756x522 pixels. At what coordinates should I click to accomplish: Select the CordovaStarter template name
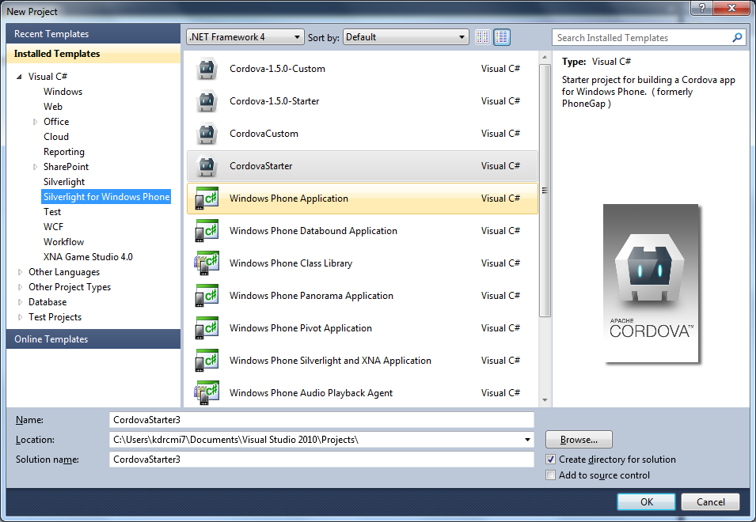click(260, 165)
